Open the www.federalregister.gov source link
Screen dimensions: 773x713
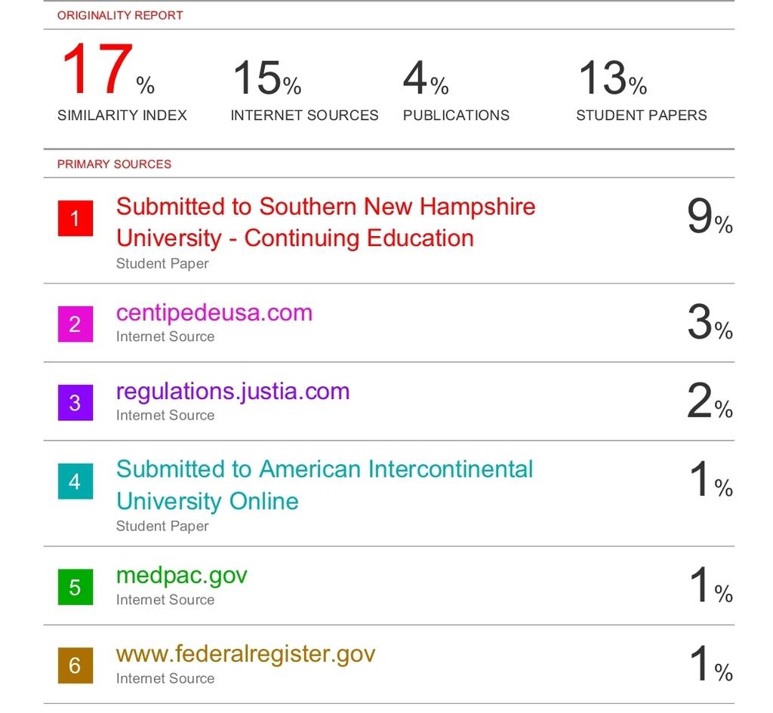point(245,655)
